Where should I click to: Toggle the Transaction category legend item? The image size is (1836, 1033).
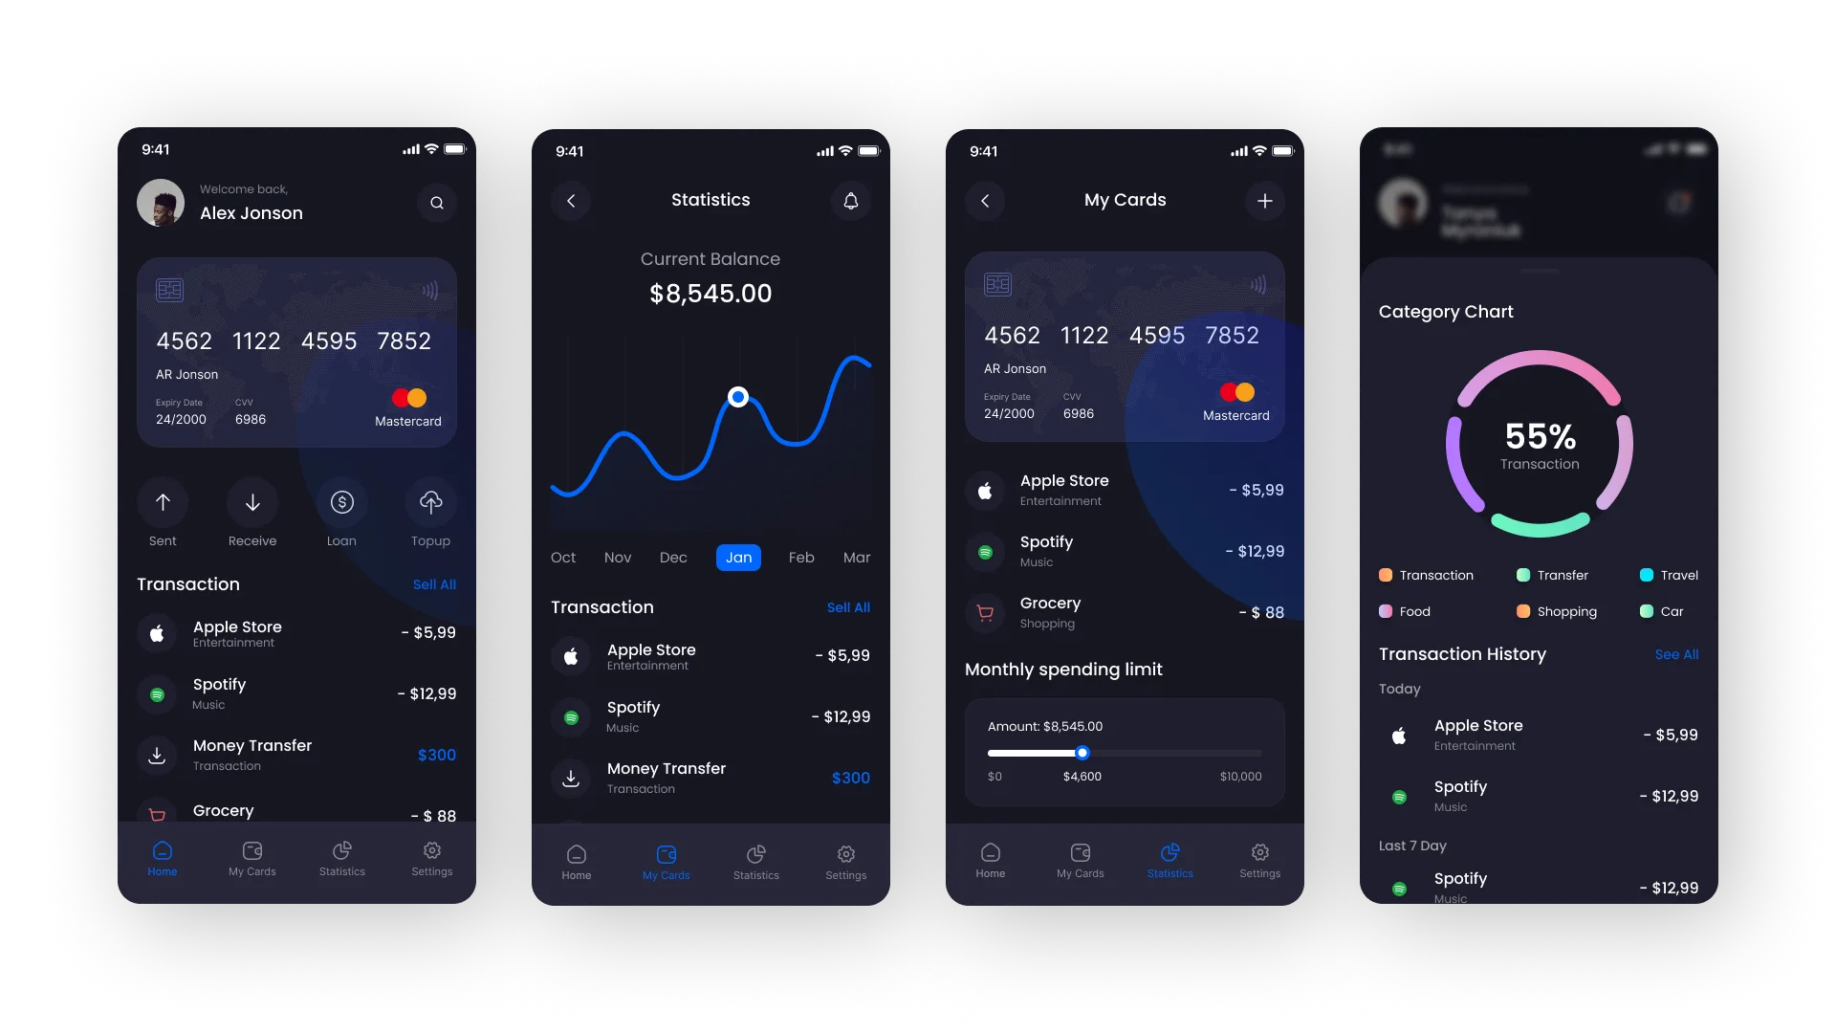1426,575
